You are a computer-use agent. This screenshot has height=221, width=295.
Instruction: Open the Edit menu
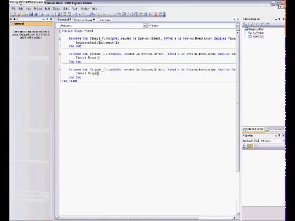pos(21,9)
